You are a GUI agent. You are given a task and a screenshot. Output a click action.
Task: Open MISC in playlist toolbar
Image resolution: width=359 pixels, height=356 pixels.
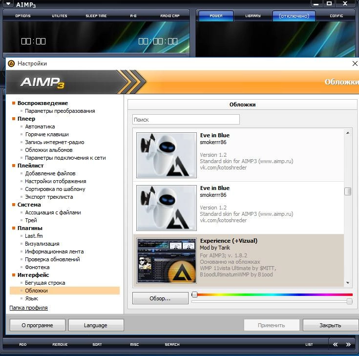[x=134, y=345]
